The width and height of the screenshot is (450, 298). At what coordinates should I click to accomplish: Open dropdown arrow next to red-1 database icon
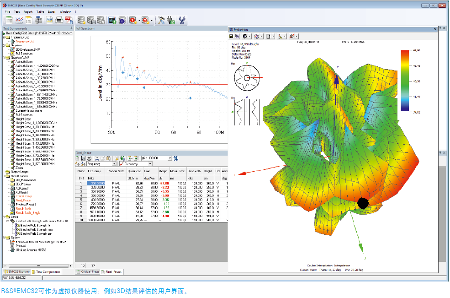139,21
